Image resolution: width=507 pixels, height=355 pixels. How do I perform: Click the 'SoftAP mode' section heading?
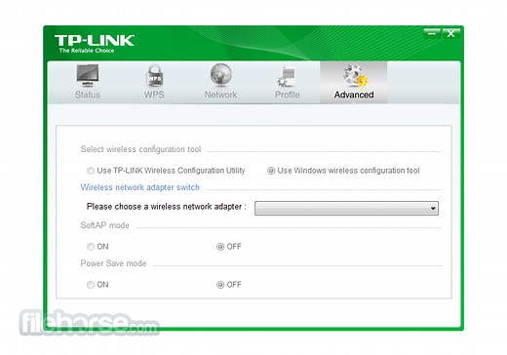coord(104,225)
